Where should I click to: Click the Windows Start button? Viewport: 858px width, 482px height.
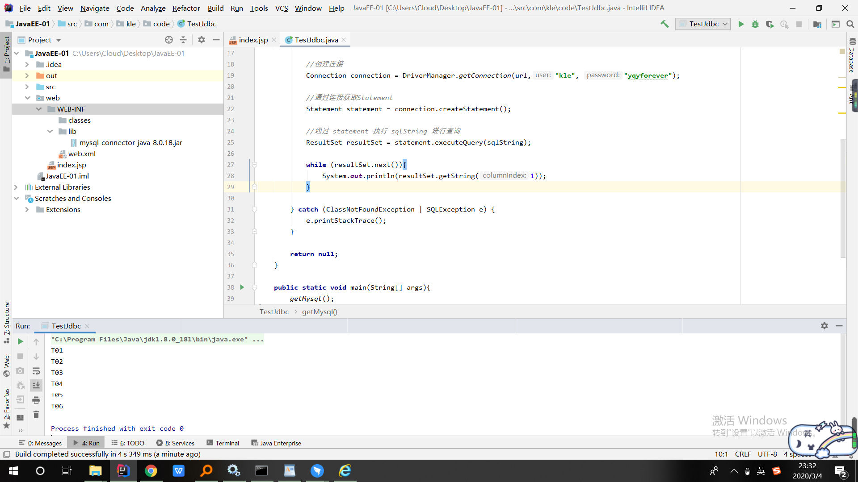point(13,471)
